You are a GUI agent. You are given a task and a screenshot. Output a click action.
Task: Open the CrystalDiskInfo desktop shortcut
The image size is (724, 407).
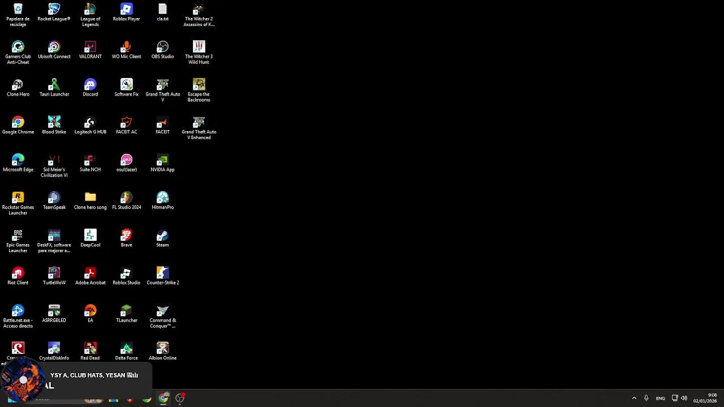coord(54,352)
